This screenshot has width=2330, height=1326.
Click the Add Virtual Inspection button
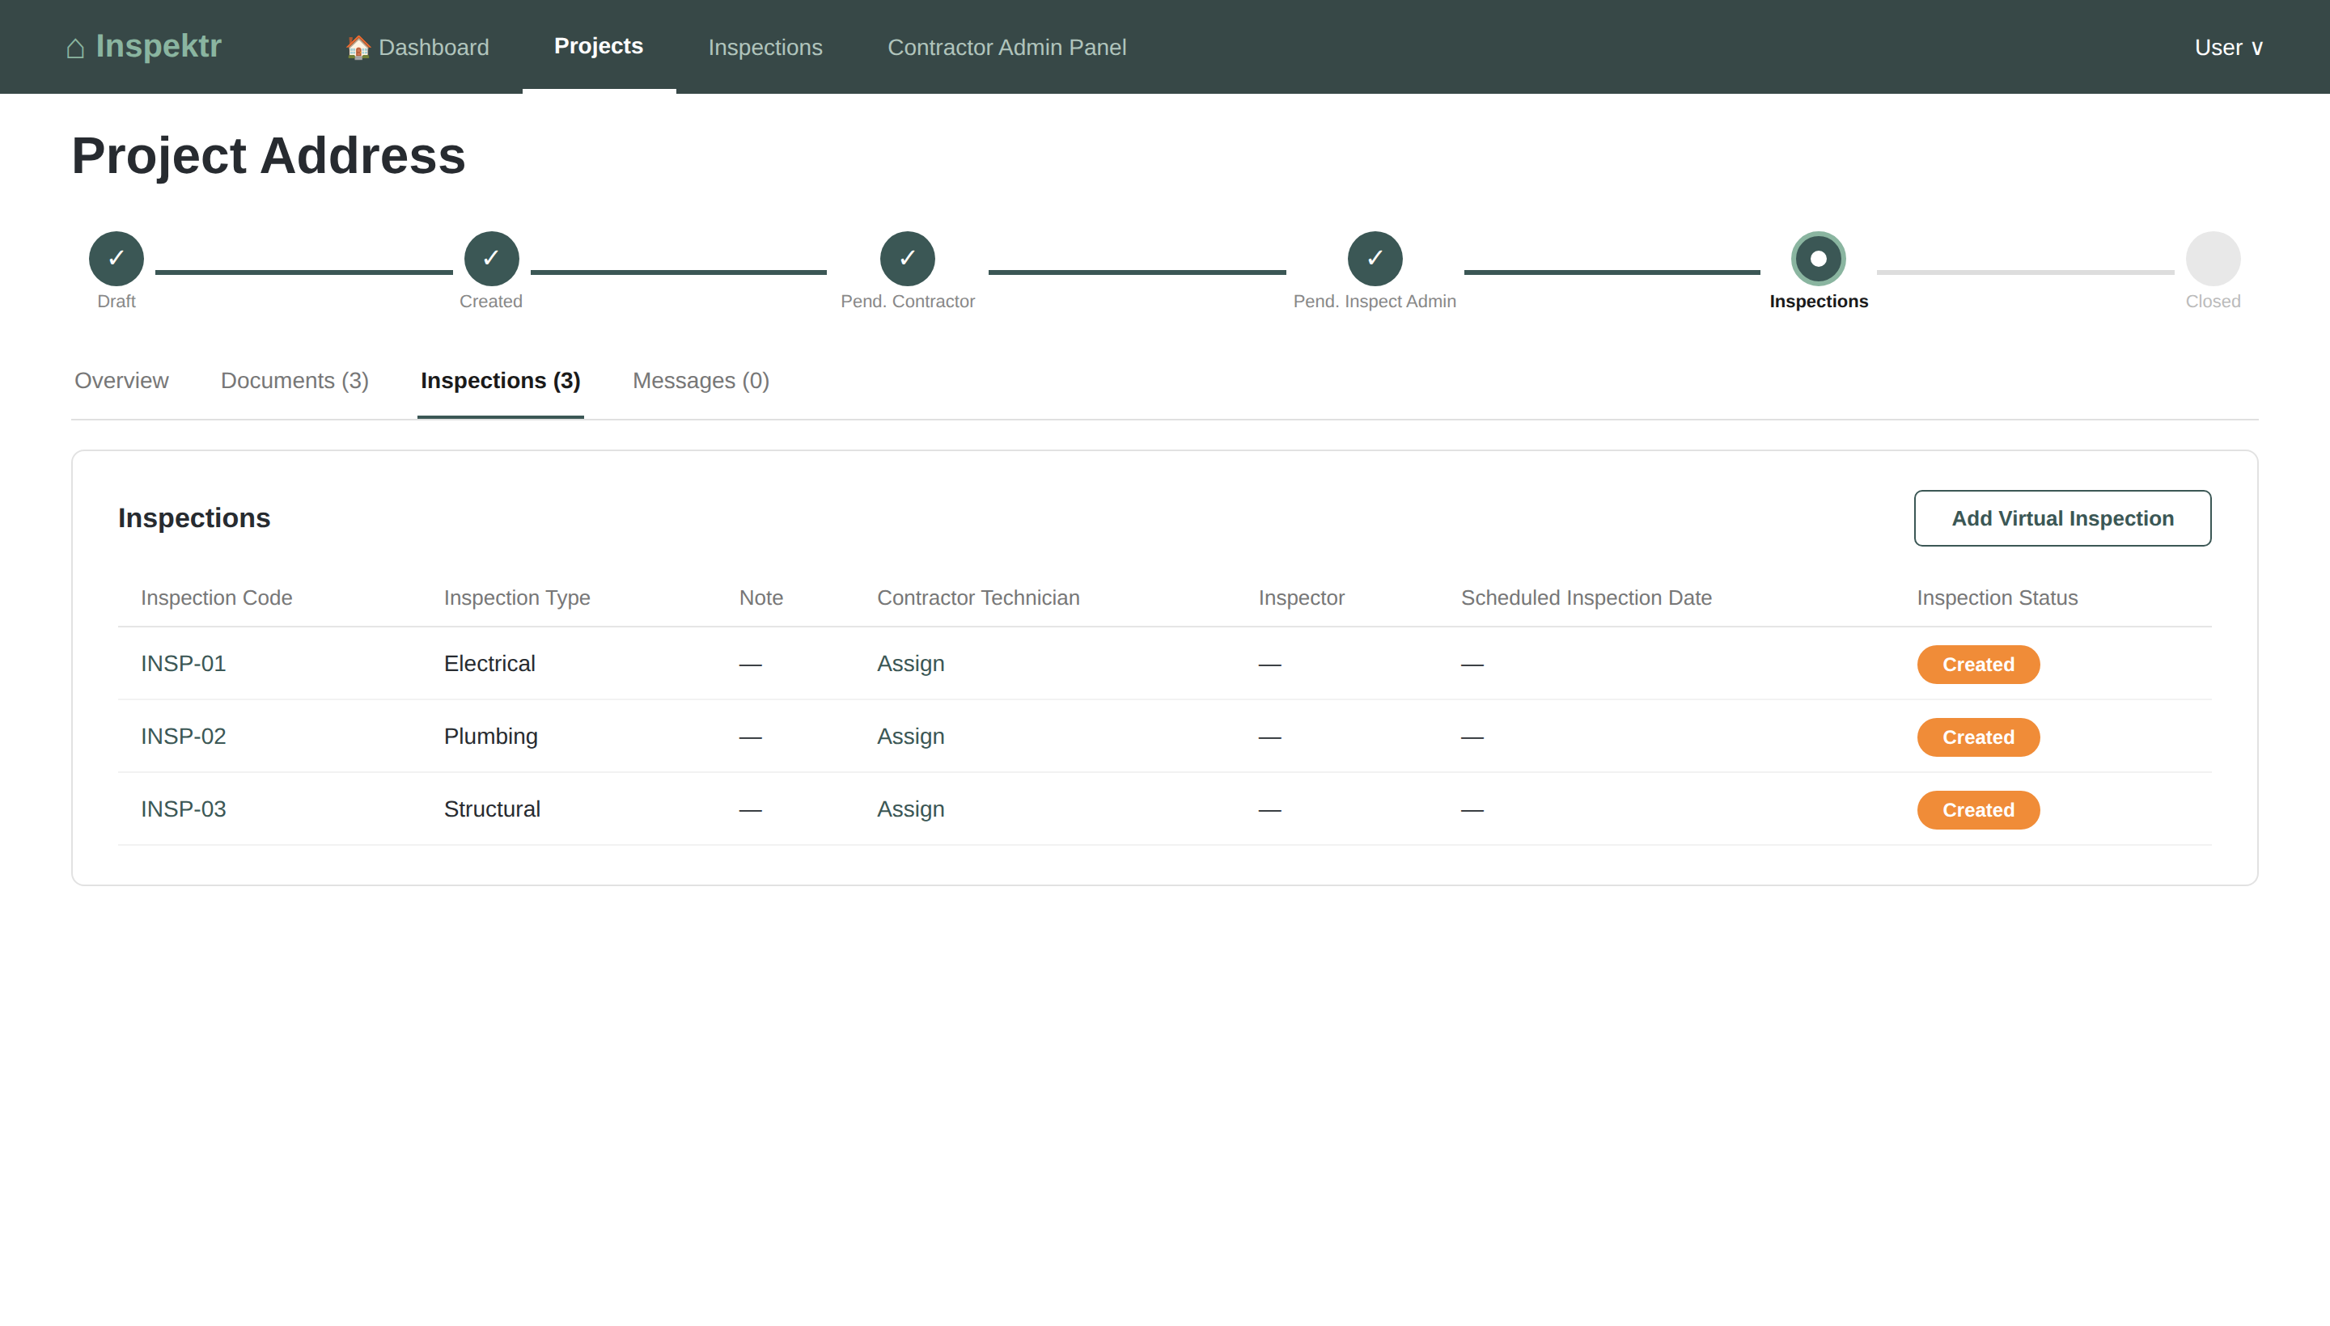click(2062, 518)
